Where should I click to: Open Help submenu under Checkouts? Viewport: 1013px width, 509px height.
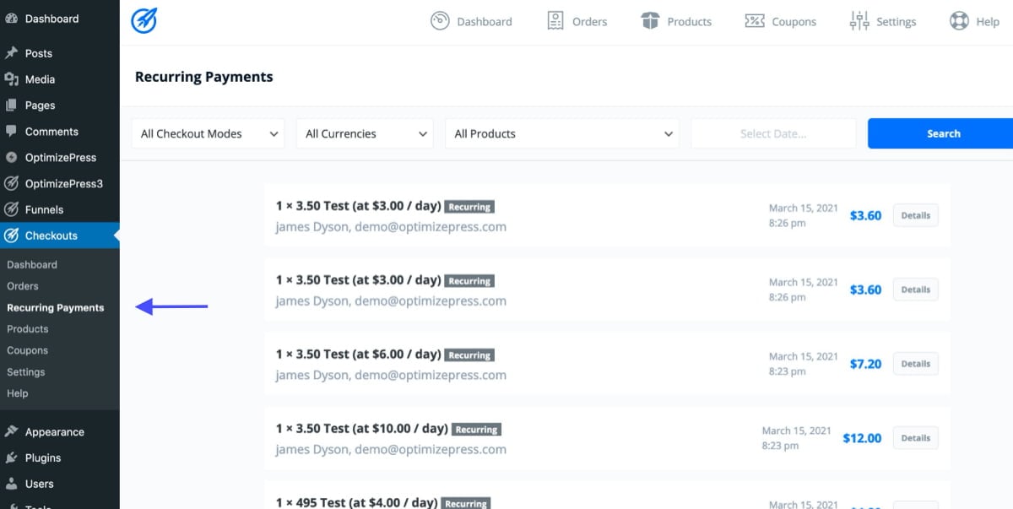click(18, 393)
